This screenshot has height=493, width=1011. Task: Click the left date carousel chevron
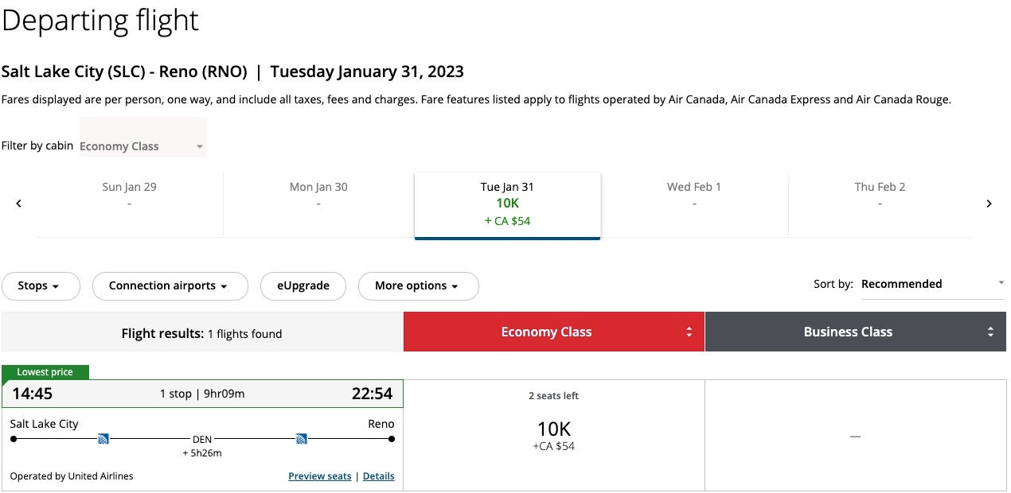18,203
